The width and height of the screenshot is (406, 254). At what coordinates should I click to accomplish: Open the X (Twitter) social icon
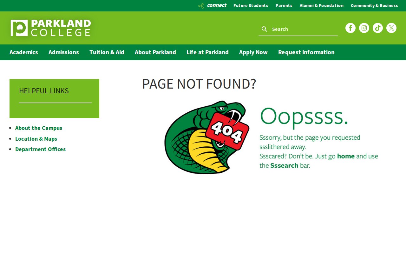click(x=391, y=28)
